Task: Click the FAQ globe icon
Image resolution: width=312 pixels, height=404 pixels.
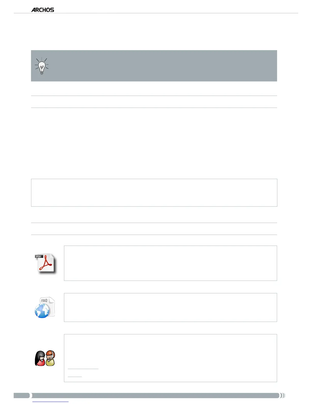Action: coord(45,308)
